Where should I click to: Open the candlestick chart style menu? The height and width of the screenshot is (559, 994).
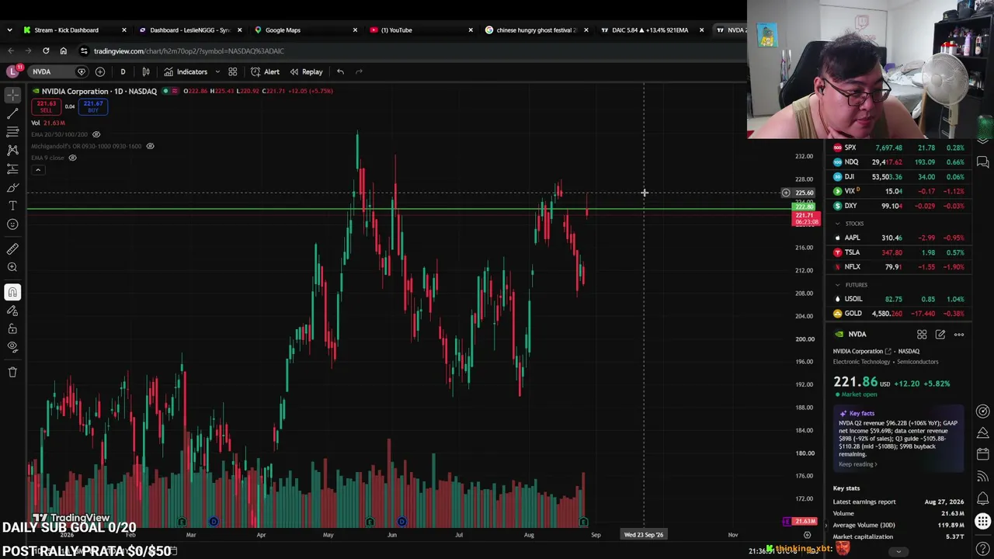tap(146, 71)
